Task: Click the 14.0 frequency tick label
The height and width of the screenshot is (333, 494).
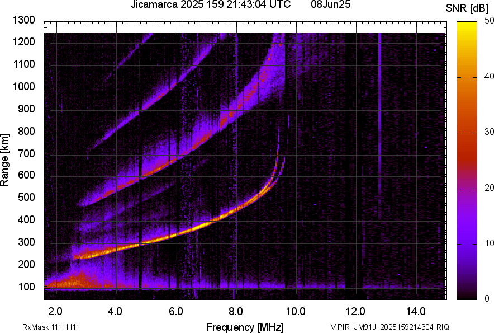Action: (416, 312)
